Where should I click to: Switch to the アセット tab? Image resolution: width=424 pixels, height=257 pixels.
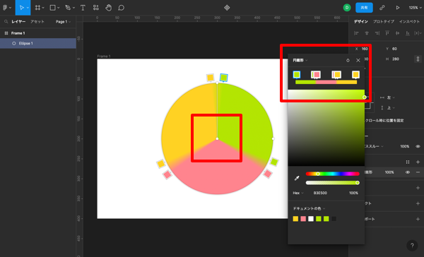[x=37, y=22]
